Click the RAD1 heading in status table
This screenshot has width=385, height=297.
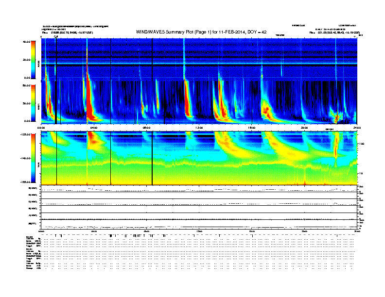[x=29, y=249]
